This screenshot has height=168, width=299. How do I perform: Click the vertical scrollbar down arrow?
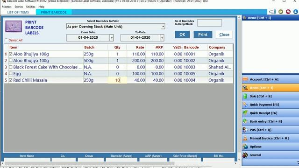[x=239, y=160]
